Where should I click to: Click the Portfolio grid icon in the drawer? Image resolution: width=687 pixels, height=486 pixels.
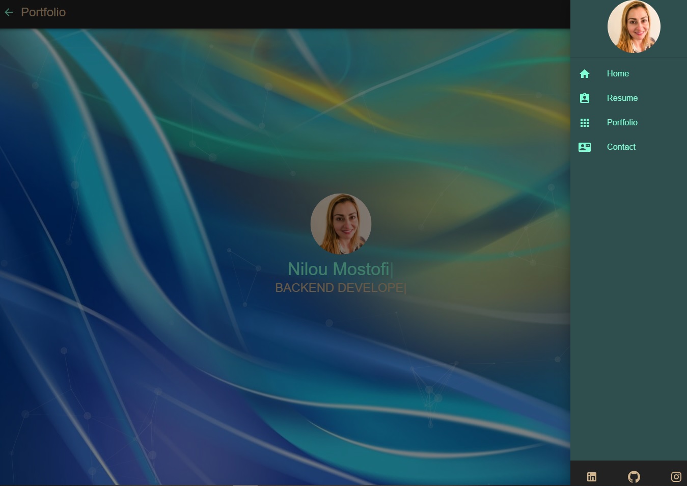click(x=585, y=123)
